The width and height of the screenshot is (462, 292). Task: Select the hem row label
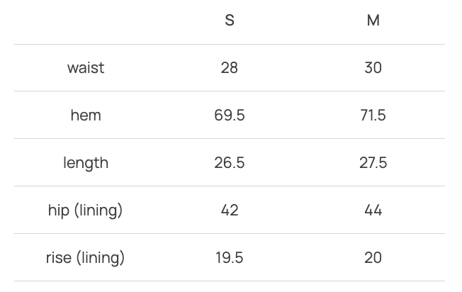pyautogui.click(x=86, y=116)
